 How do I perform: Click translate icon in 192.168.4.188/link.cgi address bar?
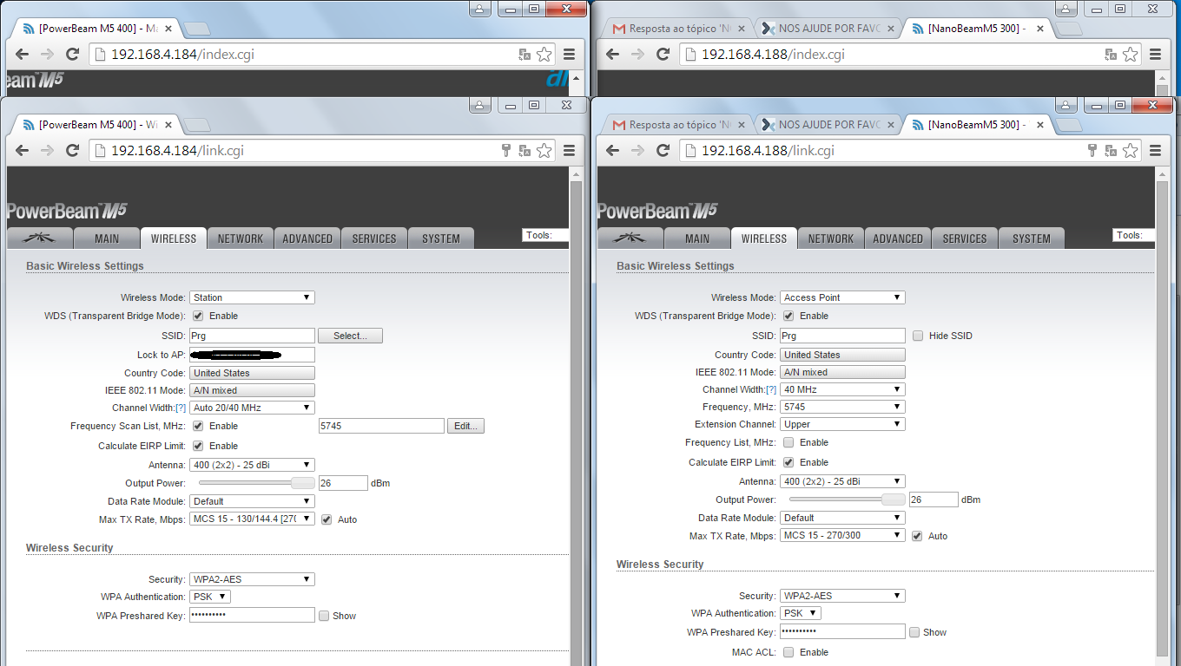click(x=1111, y=150)
